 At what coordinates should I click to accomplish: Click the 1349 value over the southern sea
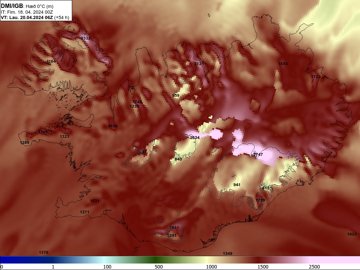228,253
